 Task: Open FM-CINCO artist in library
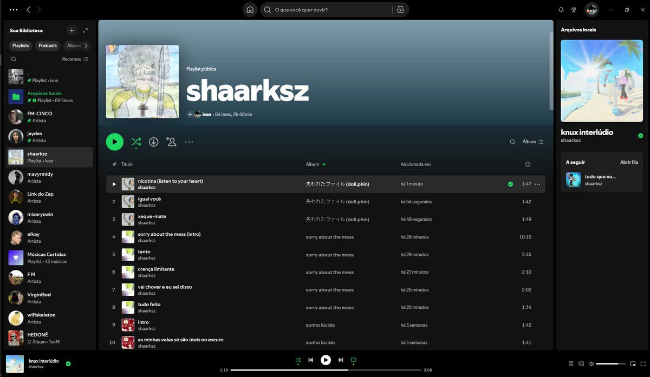(49, 117)
